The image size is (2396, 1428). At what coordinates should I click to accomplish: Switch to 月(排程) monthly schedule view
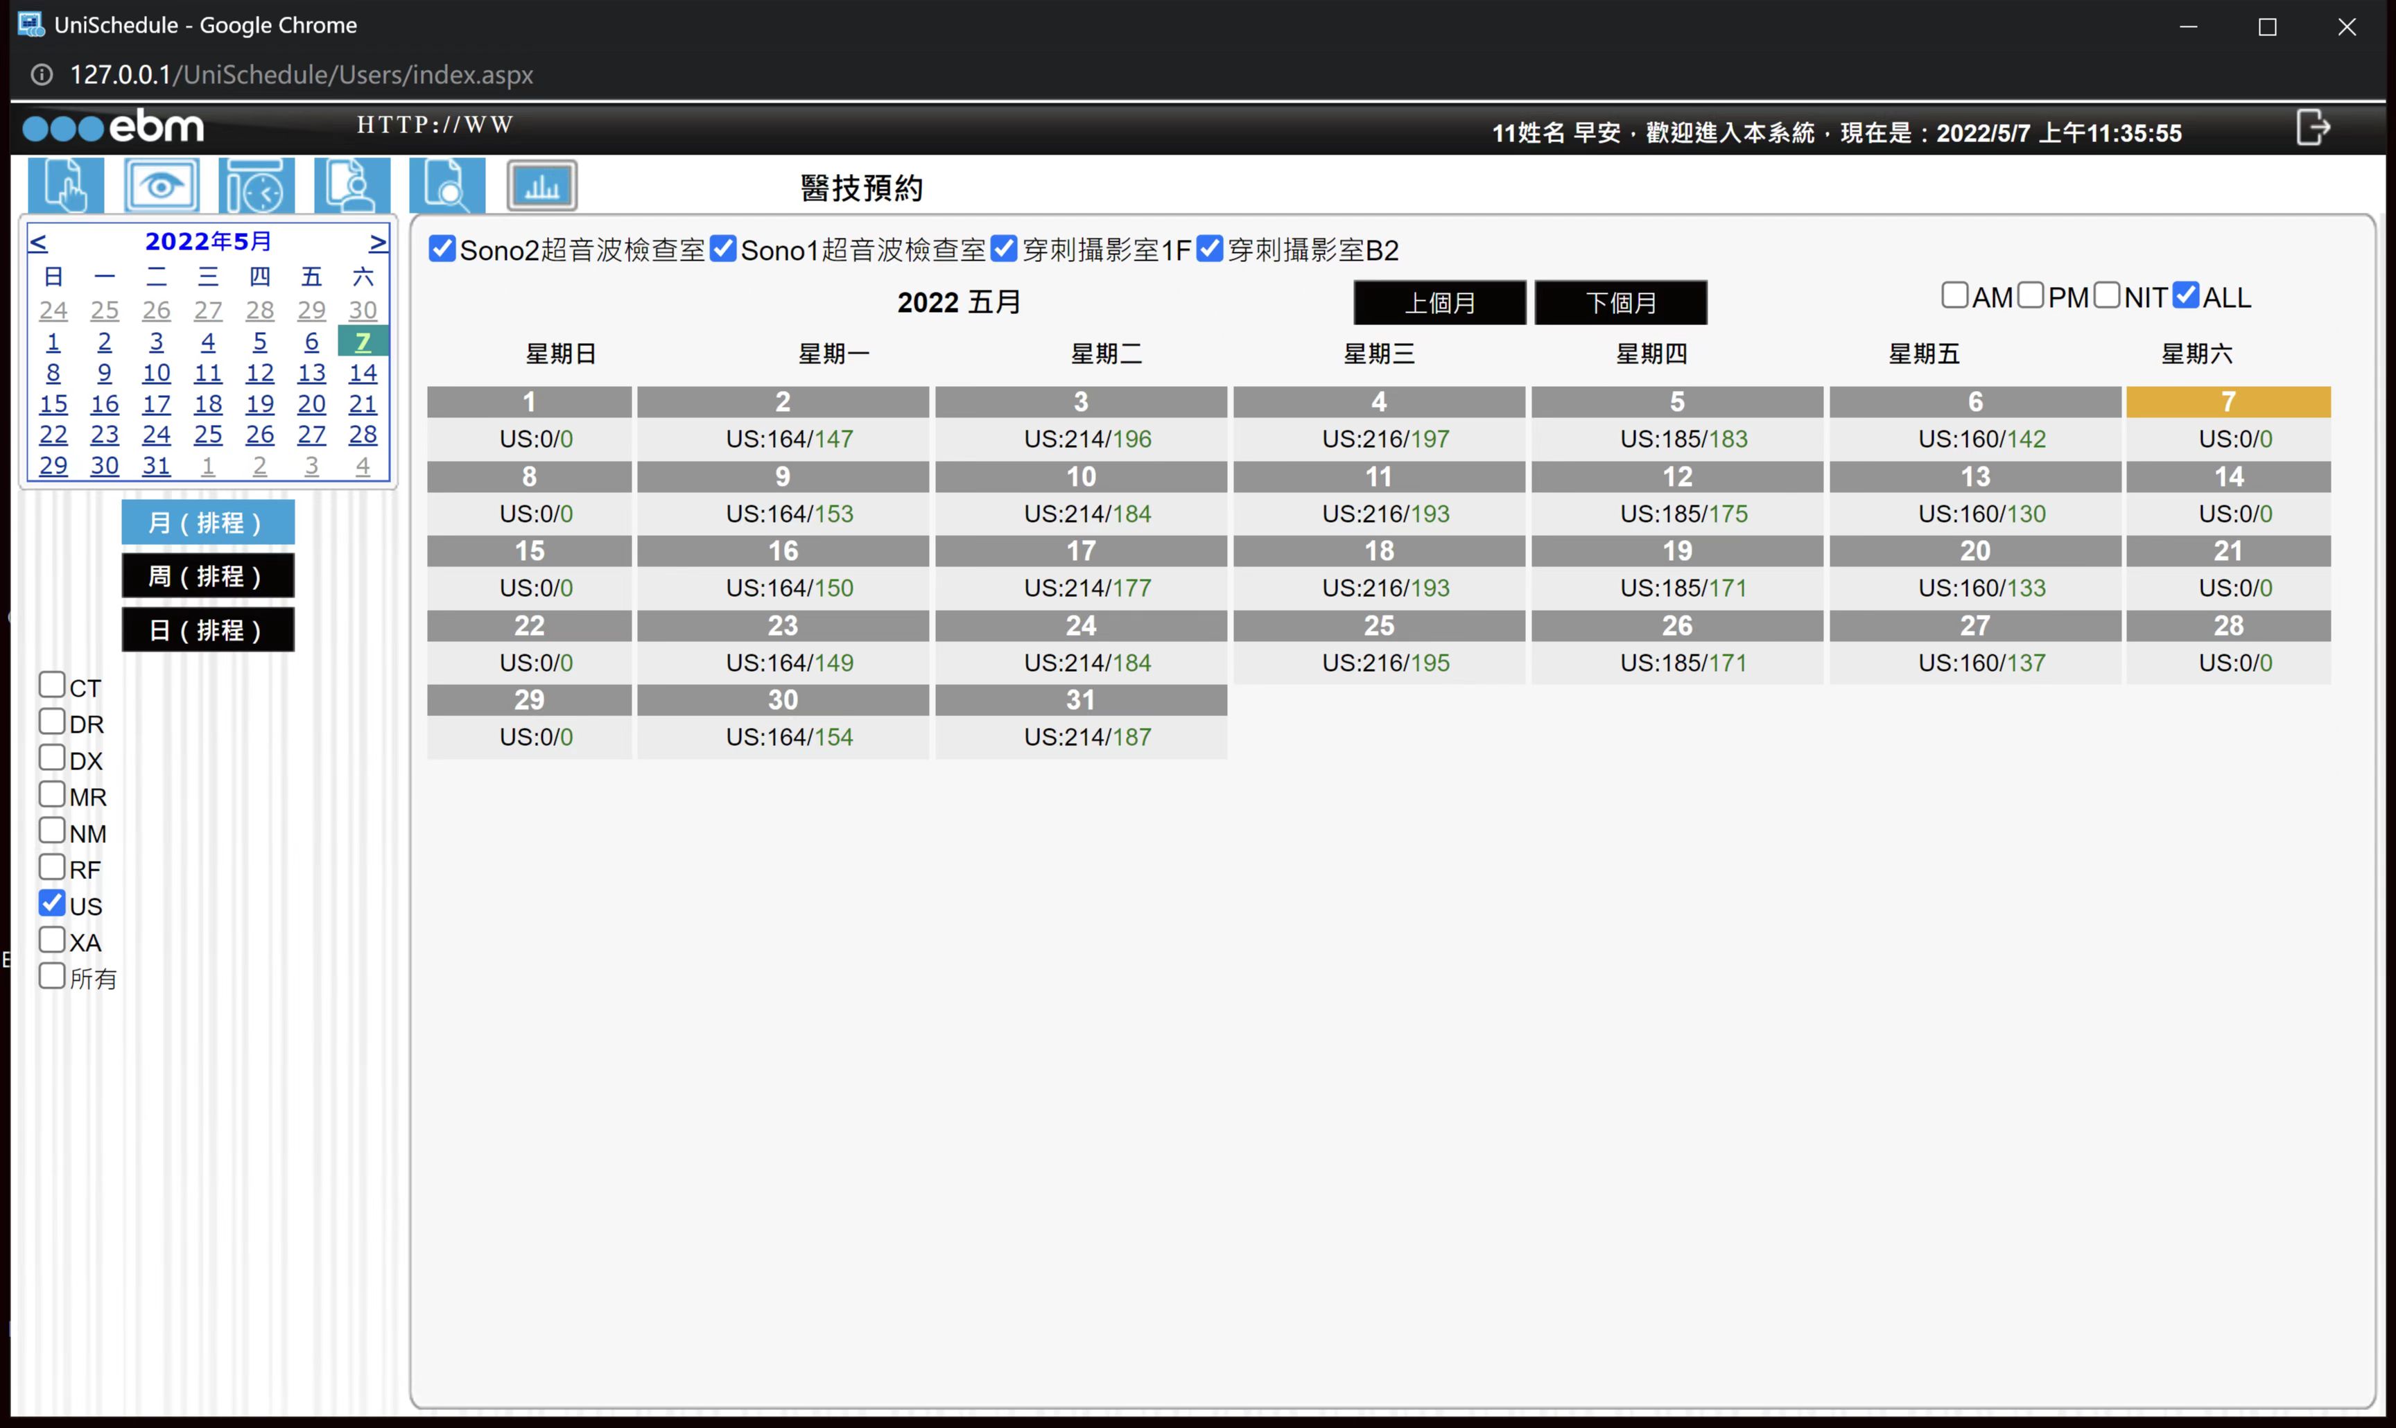click(x=208, y=523)
